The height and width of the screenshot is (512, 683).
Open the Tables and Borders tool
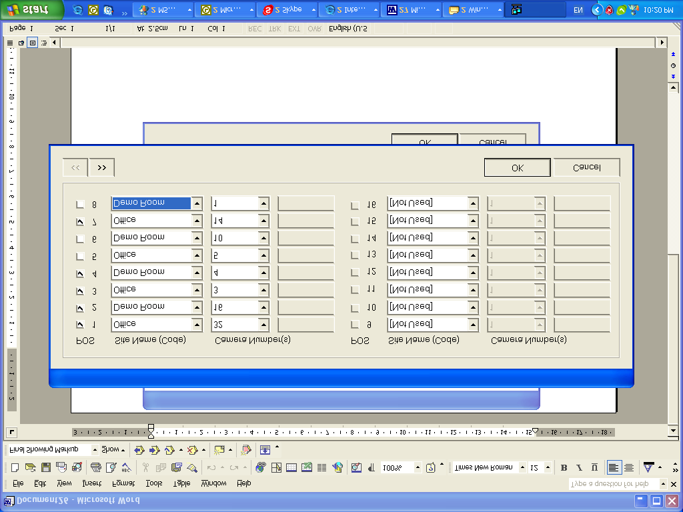pos(276,467)
